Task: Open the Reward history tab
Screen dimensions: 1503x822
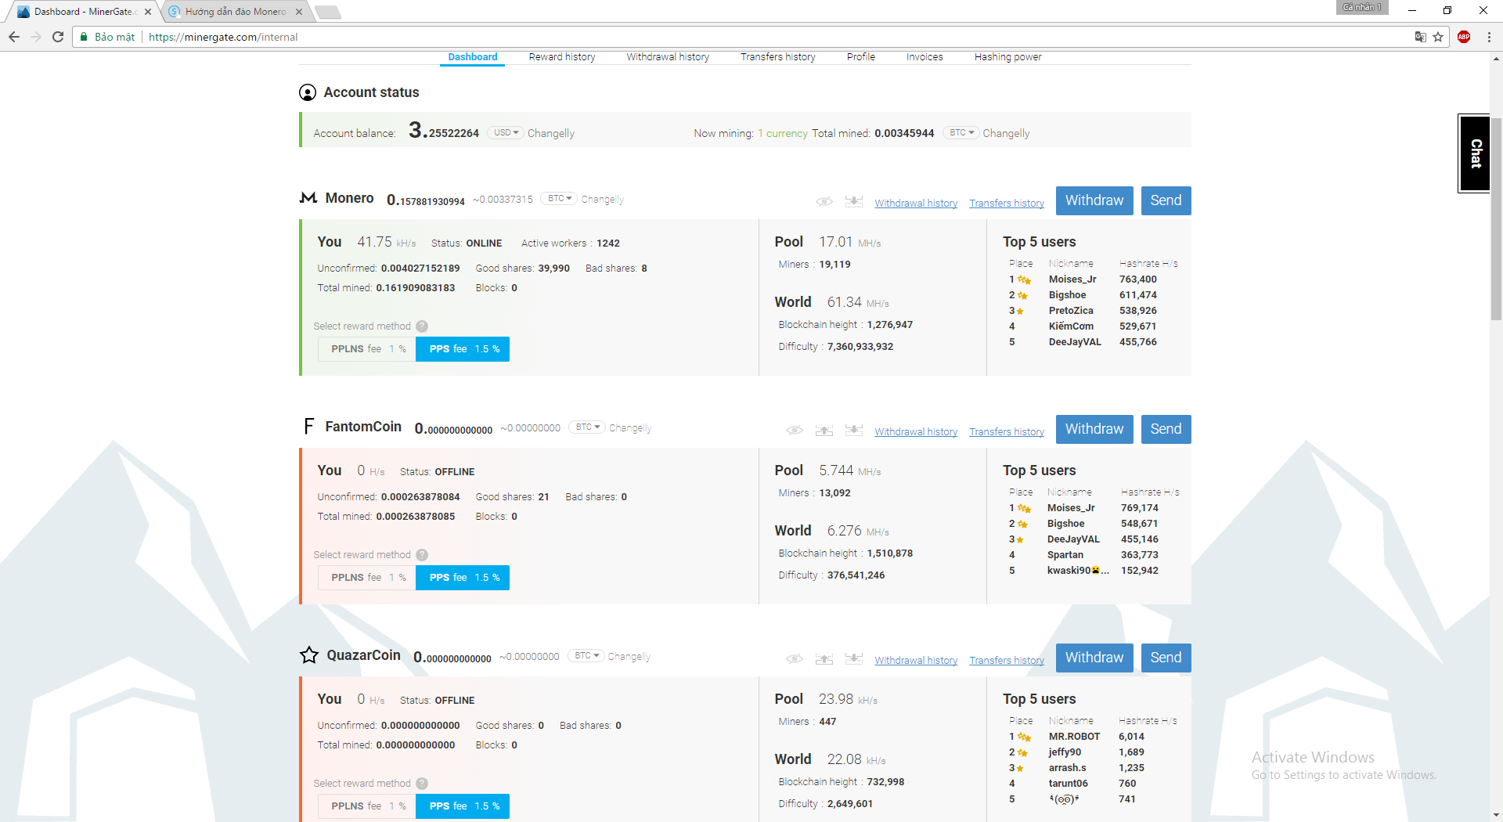Action: pos(562,57)
